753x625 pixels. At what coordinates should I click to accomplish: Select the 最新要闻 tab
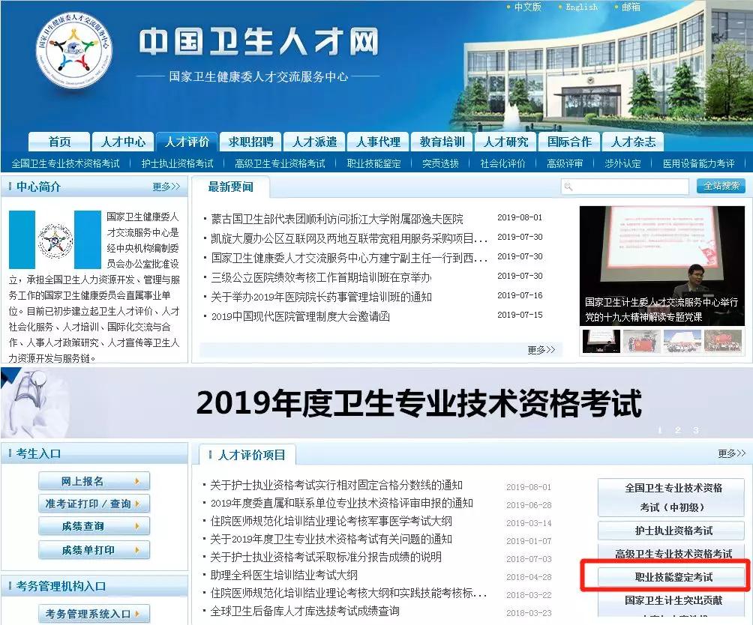point(230,187)
